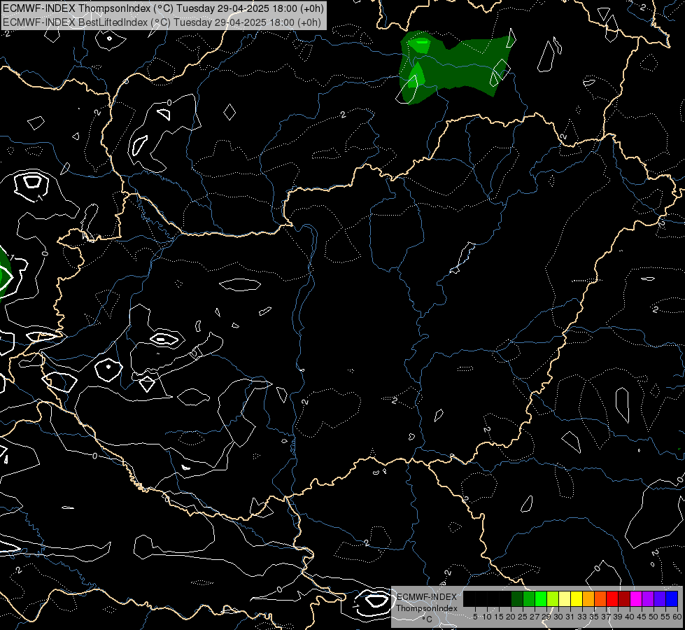Click the blue 55-60 legend swatch

tap(672, 599)
